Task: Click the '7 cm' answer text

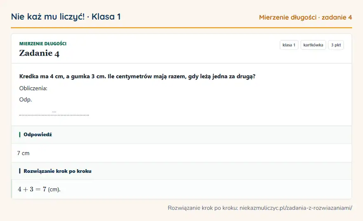Action: point(23,153)
